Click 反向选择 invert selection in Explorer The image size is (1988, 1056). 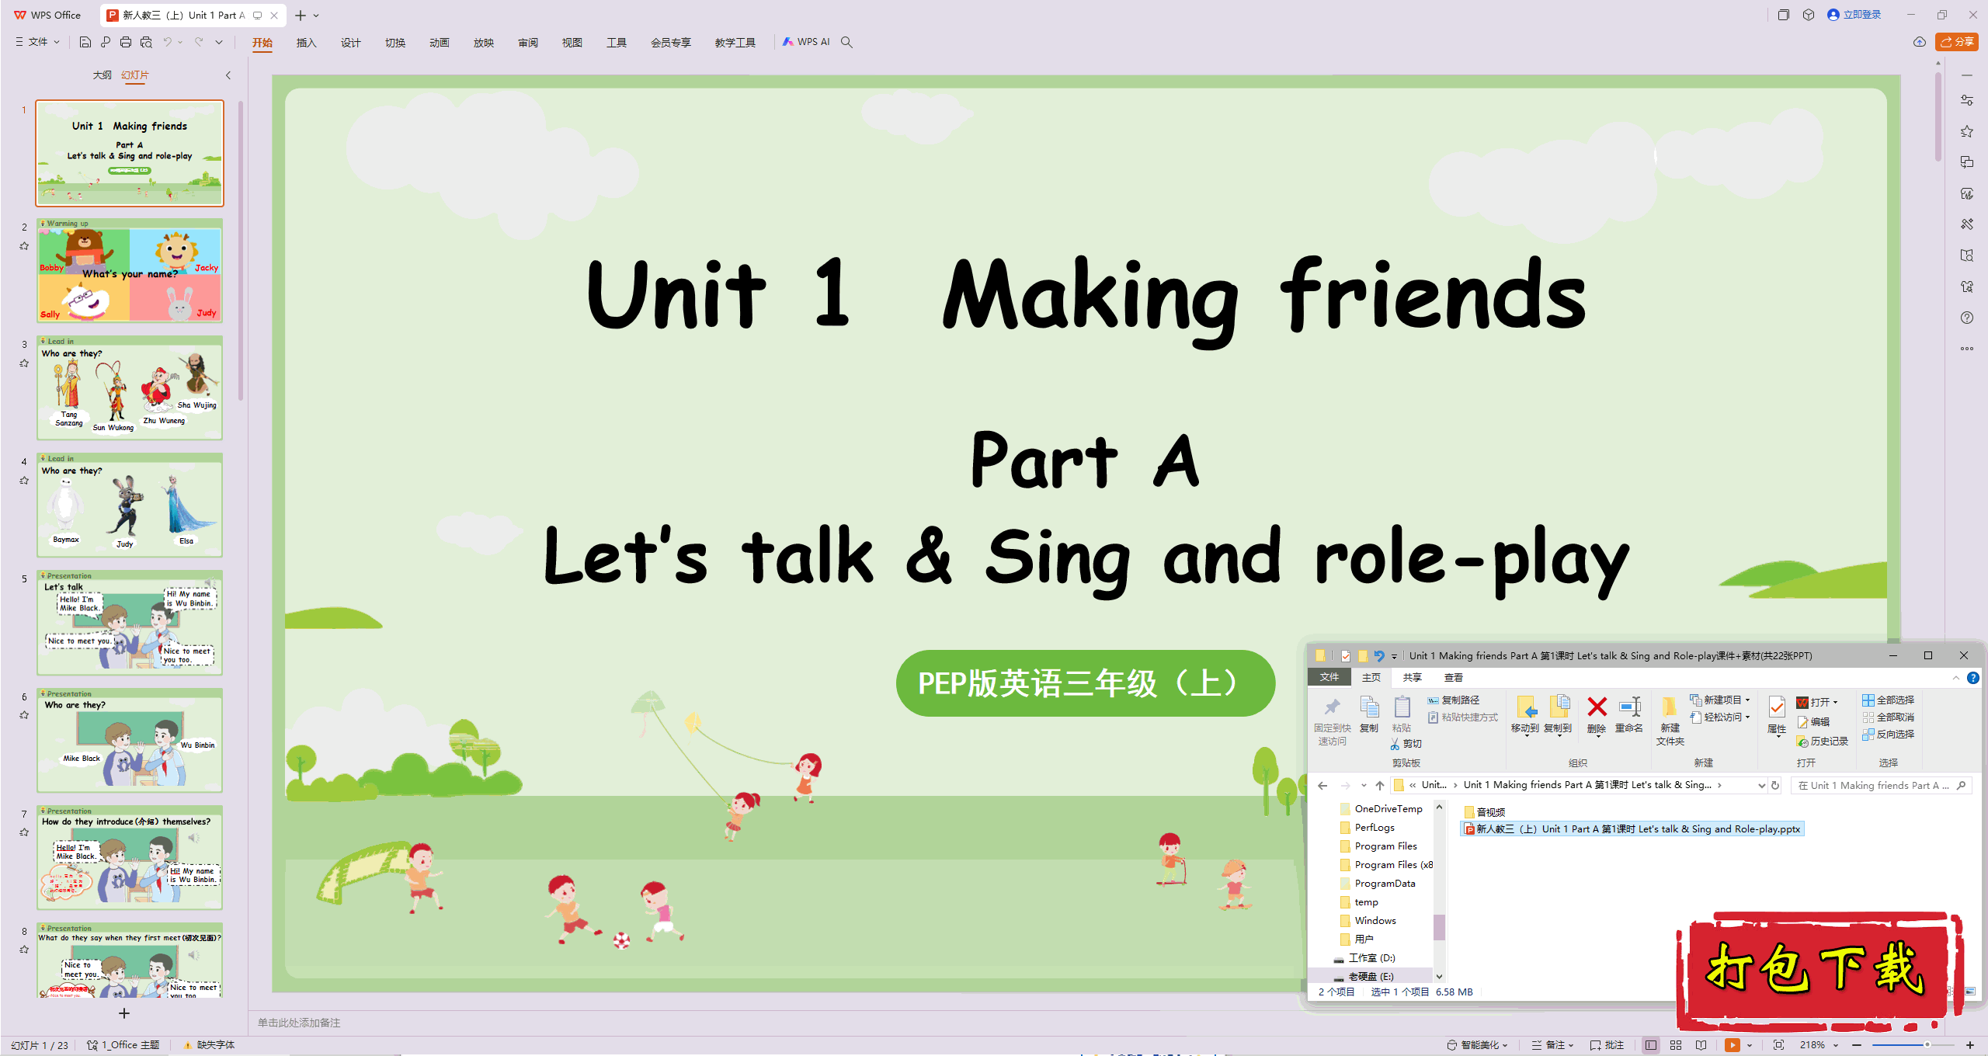pos(1888,735)
